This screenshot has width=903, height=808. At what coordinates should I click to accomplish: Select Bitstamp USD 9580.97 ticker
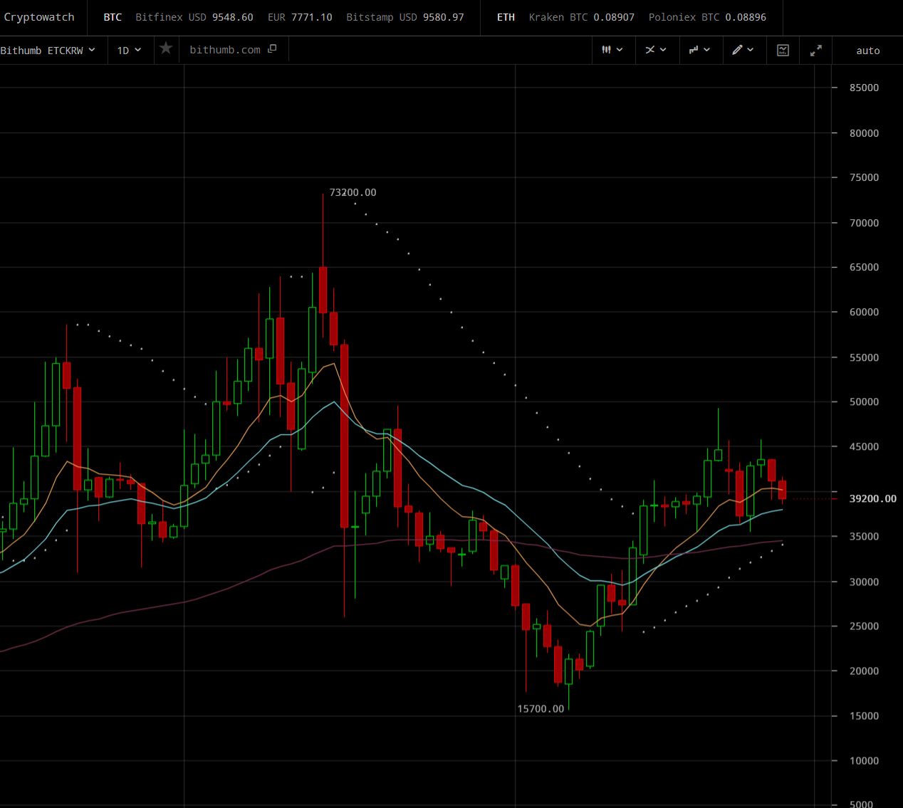405,17
